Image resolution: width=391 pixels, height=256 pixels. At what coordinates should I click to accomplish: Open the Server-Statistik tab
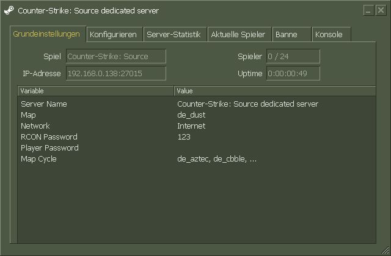(x=174, y=35)
